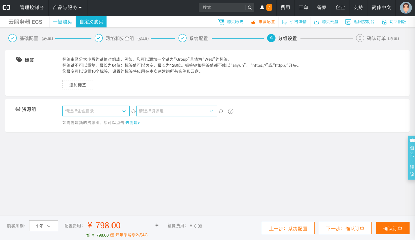Click the 添加标签 button
The width and height of the screenshot is (415, 240).
coord(77,85)
